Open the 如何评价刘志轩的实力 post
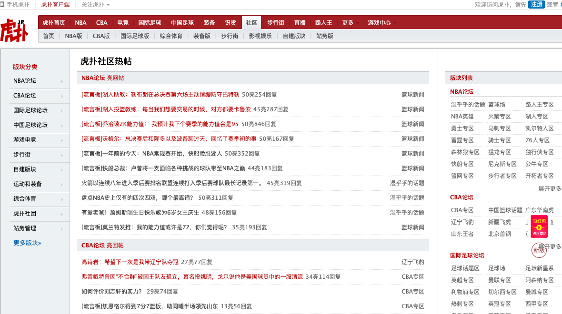Screen dimensions: 562x314 (111, 292)
